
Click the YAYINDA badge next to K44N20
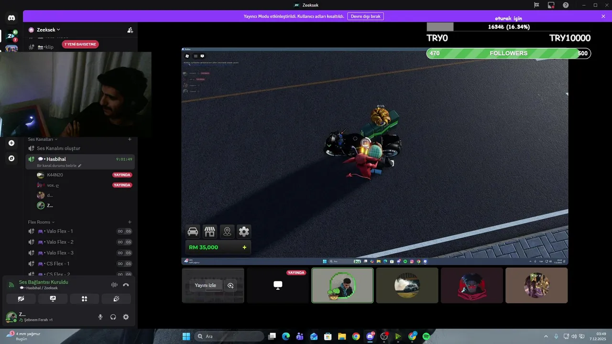[x=122, y=175]
